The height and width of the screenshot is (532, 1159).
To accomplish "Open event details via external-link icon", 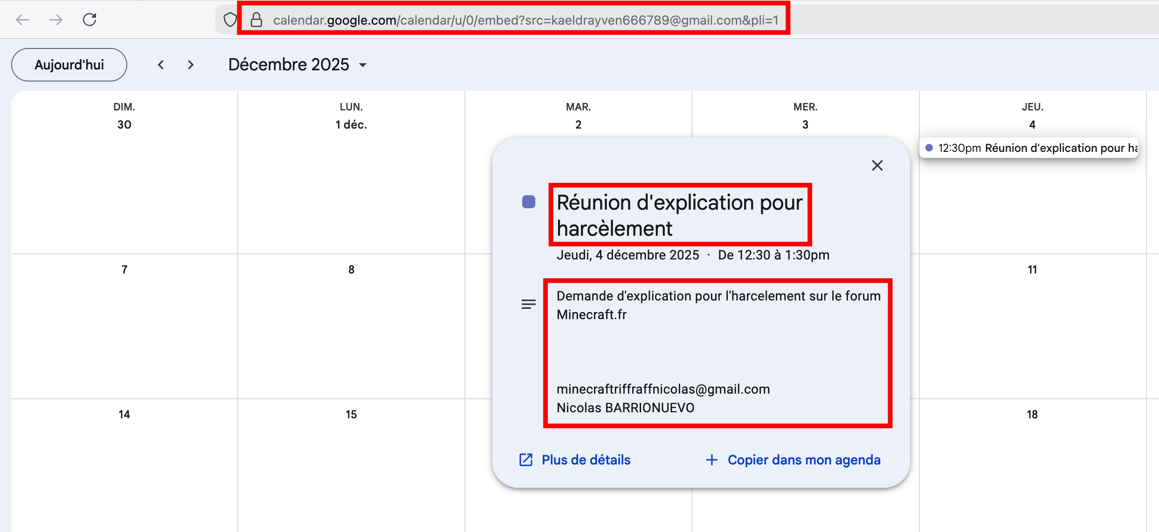I will (526, 460).
